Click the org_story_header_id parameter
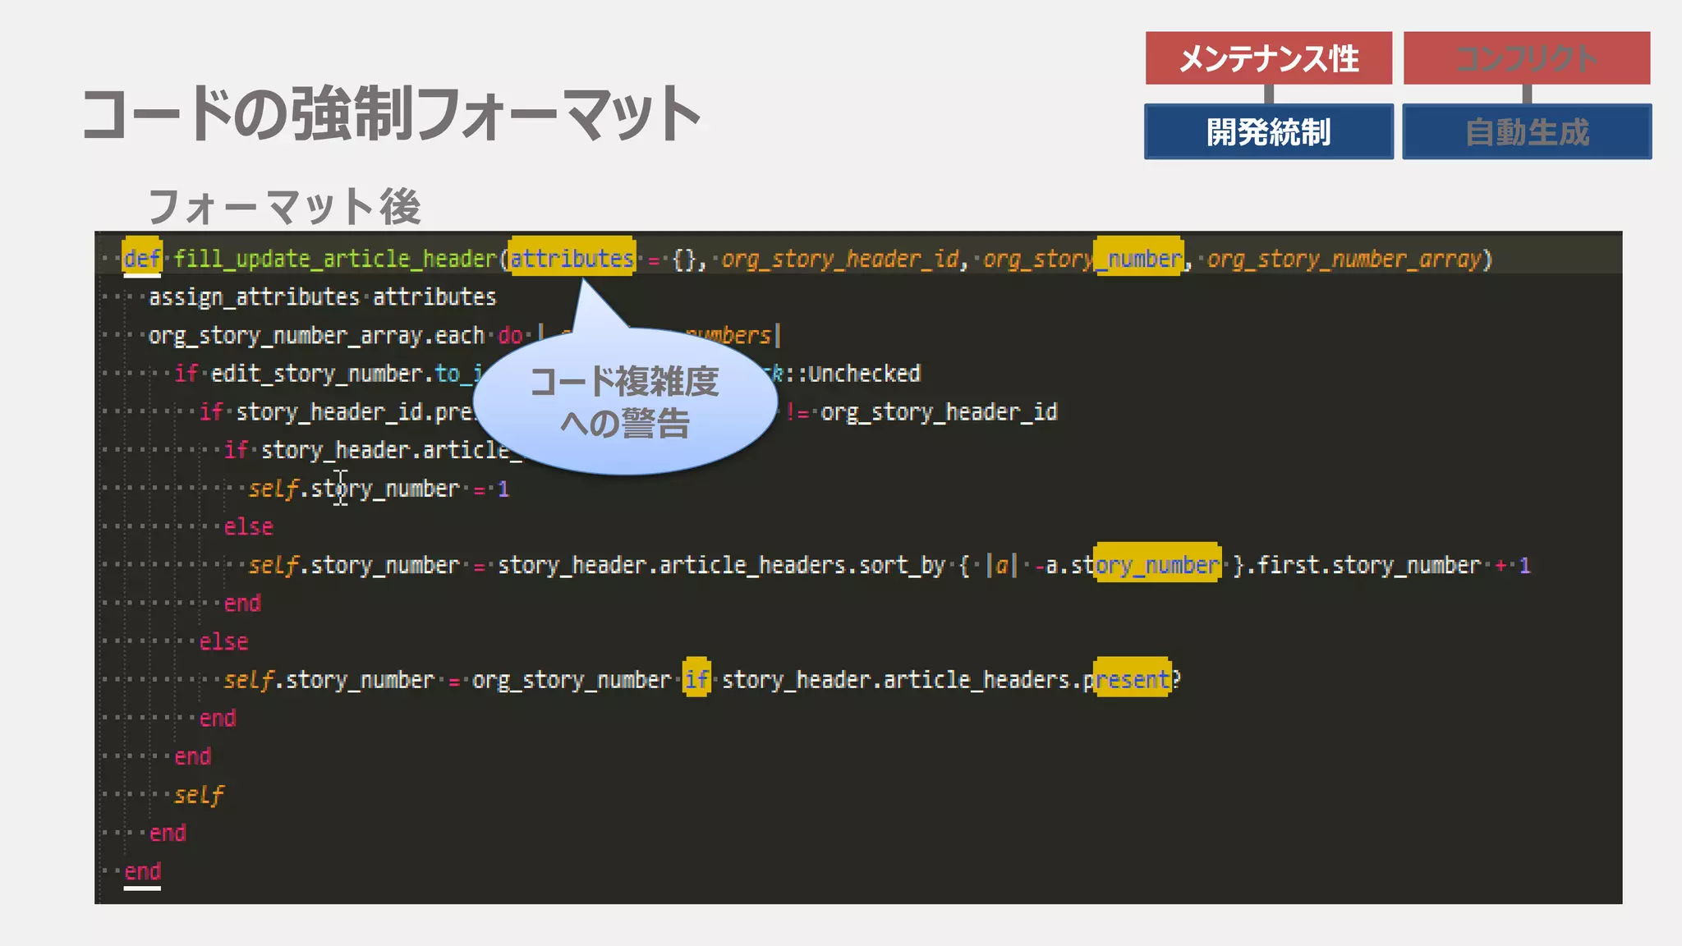This screenshot has width=1682, height=946. [x=840, y=259]
